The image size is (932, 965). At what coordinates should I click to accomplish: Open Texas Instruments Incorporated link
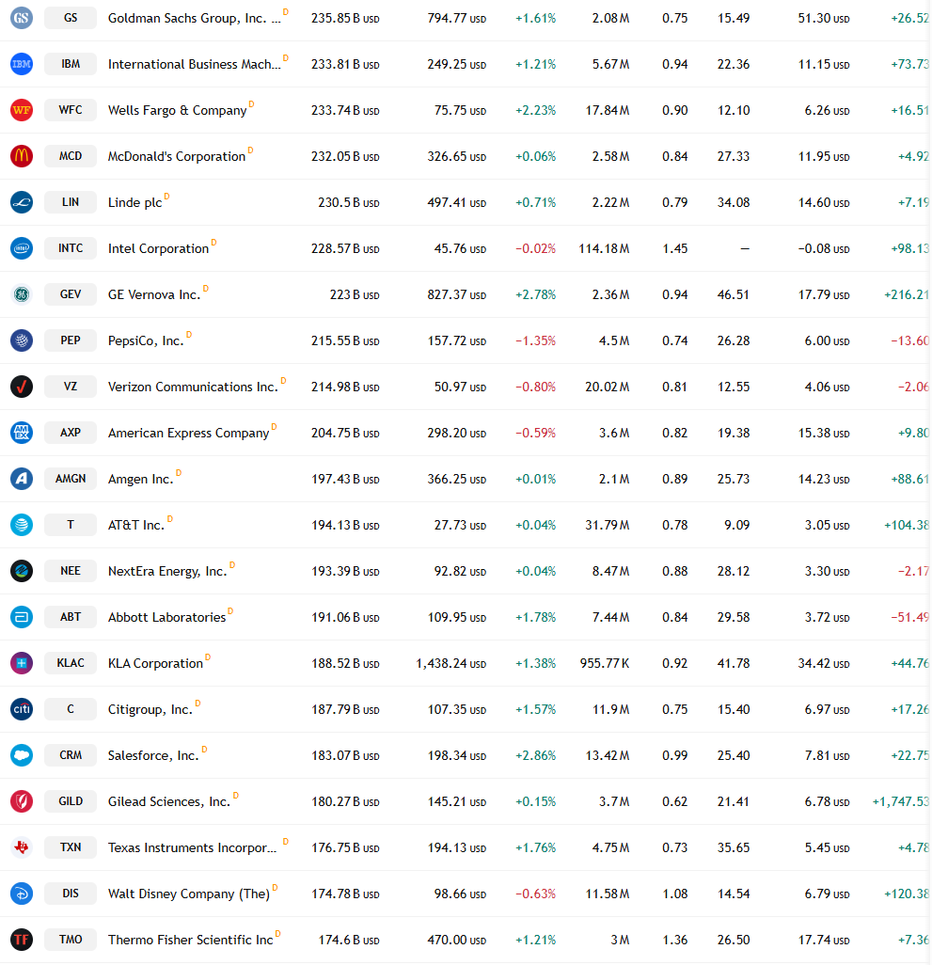click(x=193, y=848)
